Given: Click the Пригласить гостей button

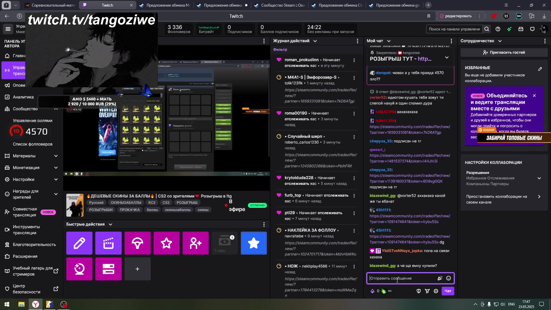Looking at the screenshot, I should pos(504,53).
